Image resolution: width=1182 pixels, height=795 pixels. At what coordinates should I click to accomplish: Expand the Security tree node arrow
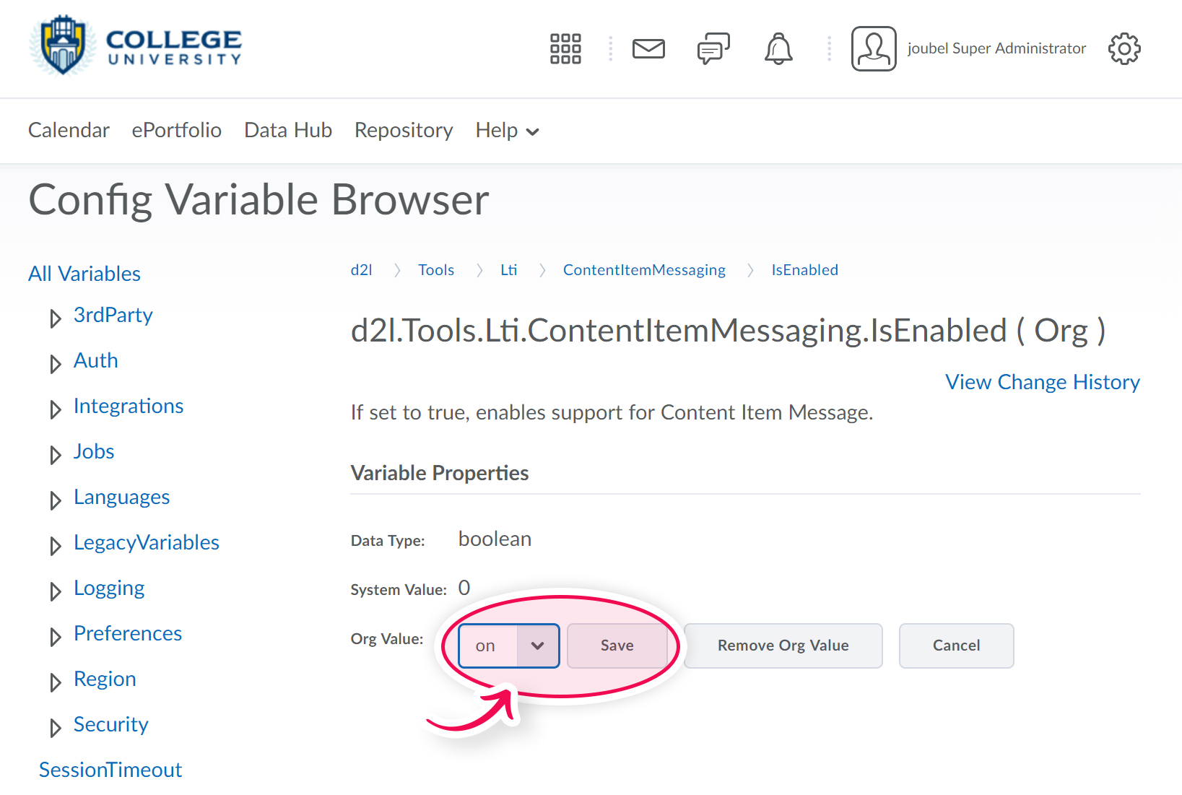(55, 728)
